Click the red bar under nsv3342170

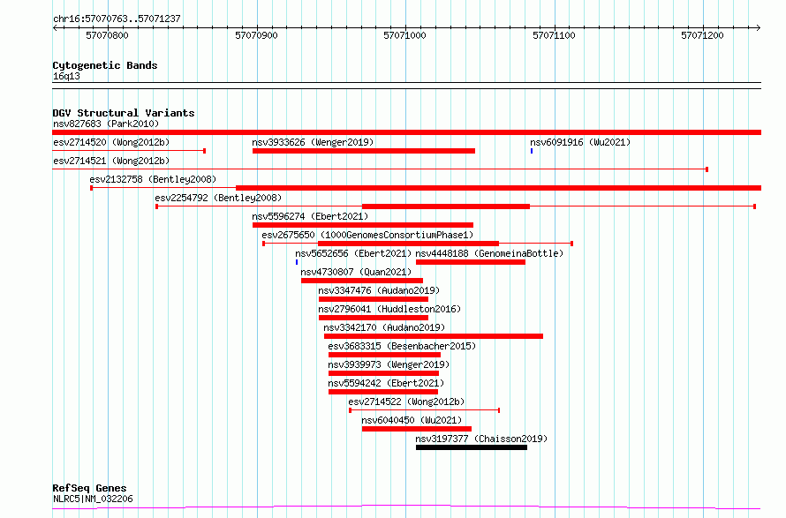coord(434,336)
